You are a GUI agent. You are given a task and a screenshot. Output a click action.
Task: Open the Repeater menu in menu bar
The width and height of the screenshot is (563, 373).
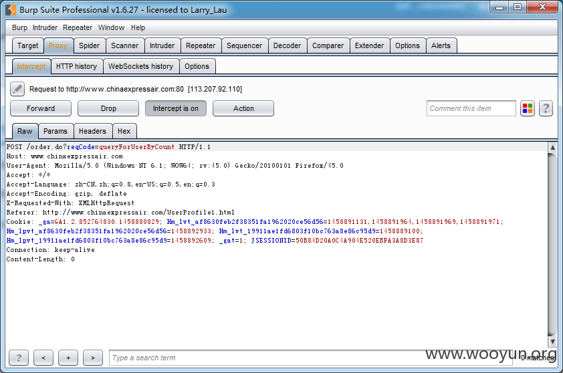point(78,27)
